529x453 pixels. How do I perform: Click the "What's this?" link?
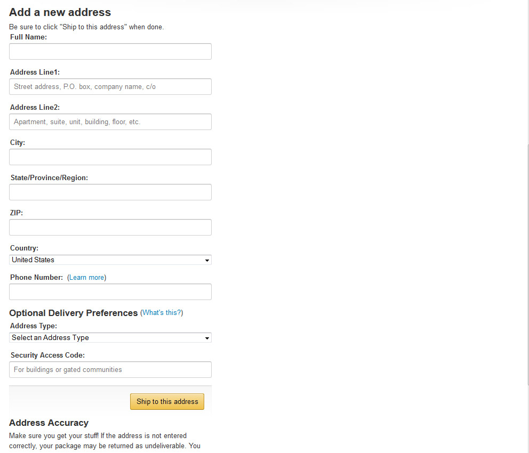click(x=162, y=313)
